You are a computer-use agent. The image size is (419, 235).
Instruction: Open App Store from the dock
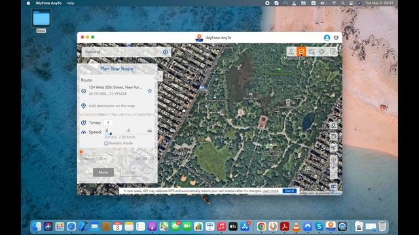pyautogui.click(x=245, y=227)
